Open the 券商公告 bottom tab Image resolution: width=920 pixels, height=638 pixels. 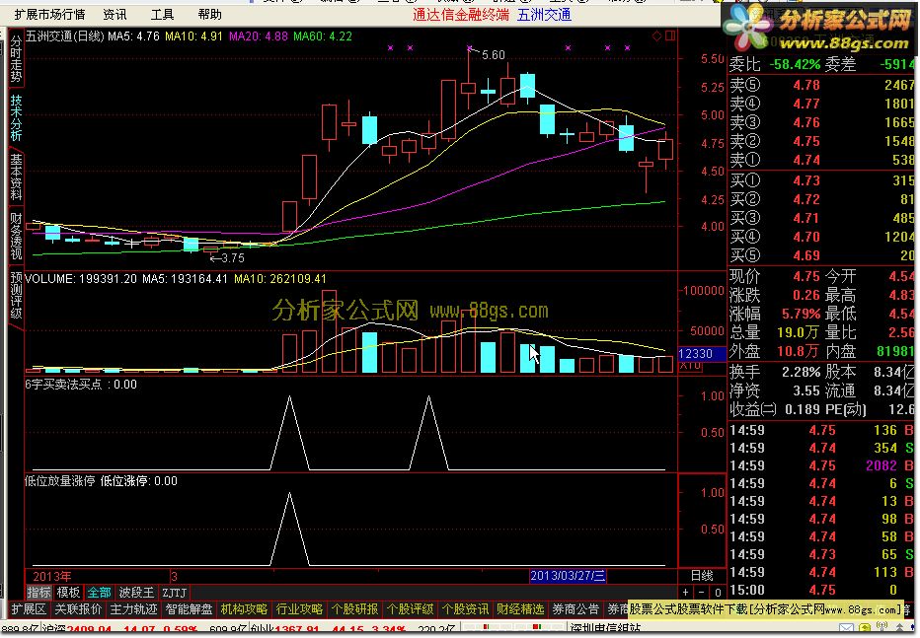[575, 609]
